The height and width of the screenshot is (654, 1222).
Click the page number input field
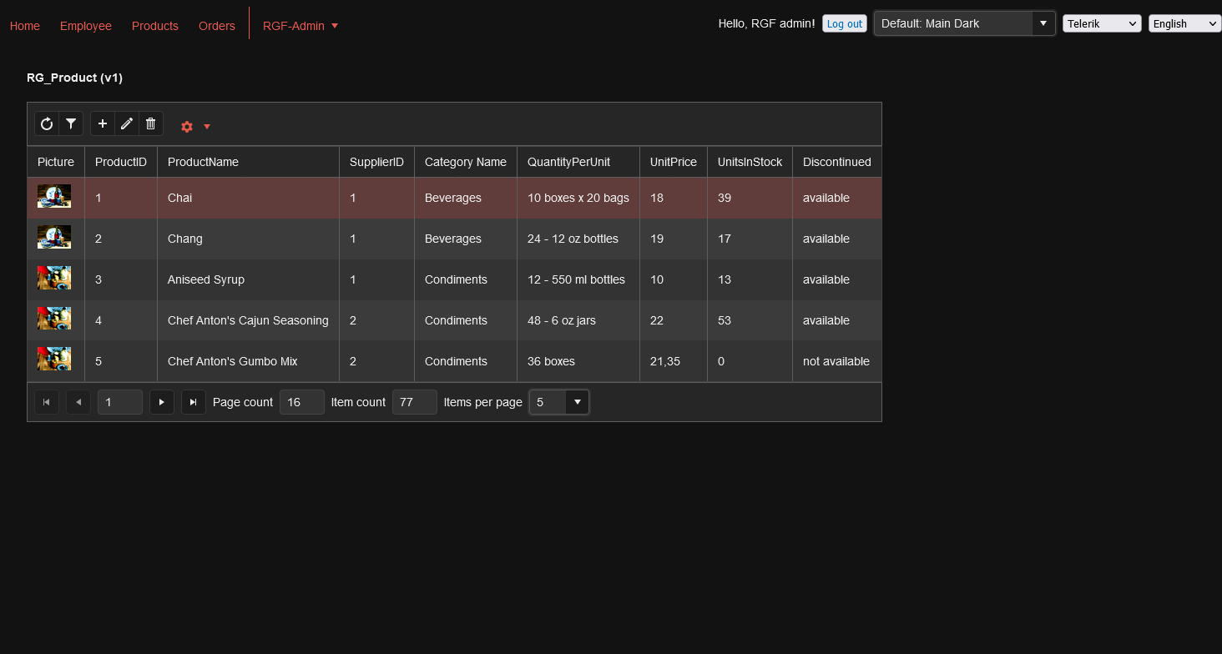(x=119, y=402)
